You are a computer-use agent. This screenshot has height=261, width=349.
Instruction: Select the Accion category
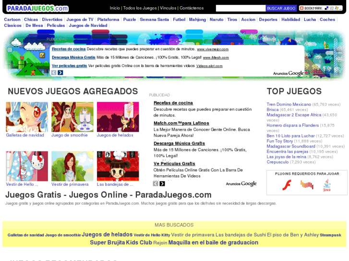248,20
